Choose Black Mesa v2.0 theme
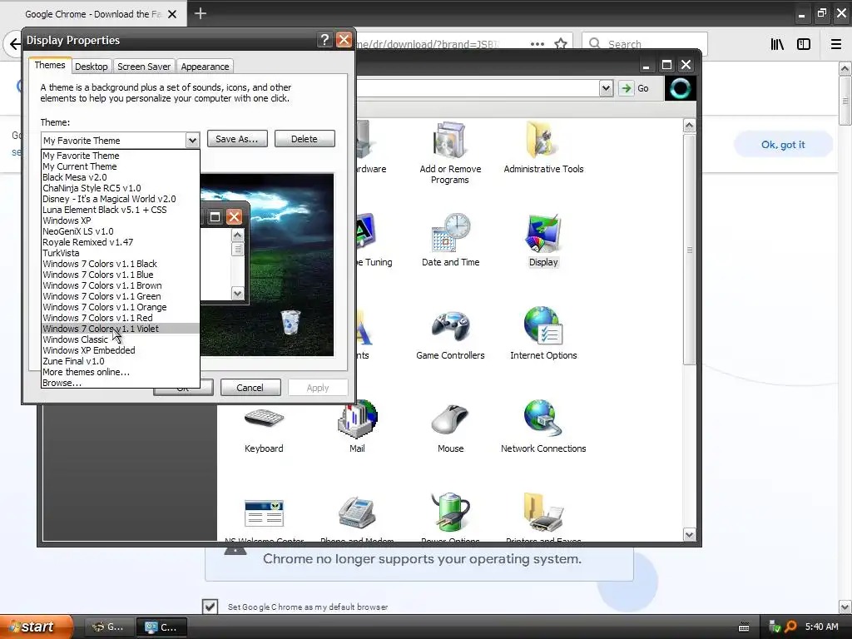852x639 pixels. [120, 177]
